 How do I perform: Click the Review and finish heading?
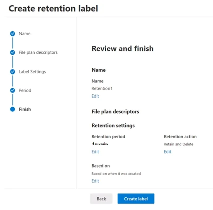coord(123,49)
